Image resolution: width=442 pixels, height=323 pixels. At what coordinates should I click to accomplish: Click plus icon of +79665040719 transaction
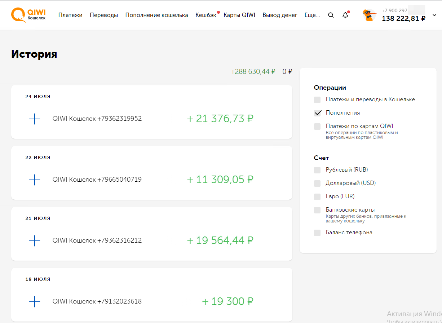point(35,180)
